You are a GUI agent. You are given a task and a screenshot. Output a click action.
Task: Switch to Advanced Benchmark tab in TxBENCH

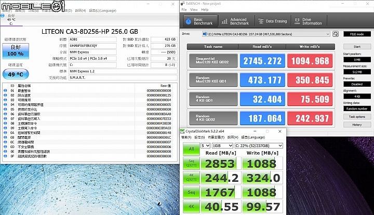pyautogui.click(x=236, y=21)
